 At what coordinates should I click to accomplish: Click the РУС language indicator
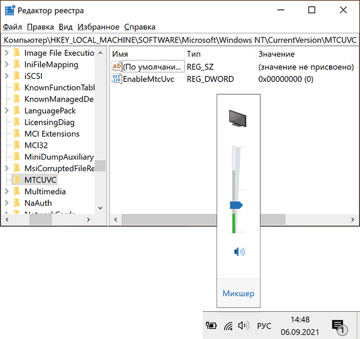[264, 326]
